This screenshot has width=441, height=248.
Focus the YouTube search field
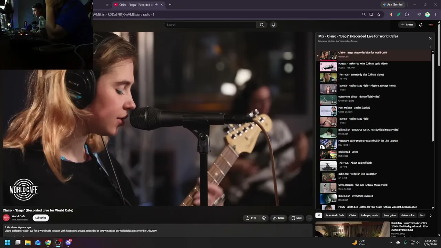coord(210,25)
